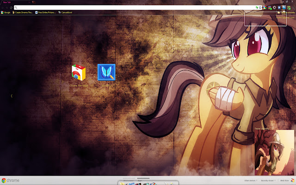Click the gray circle extension icon

coord(274,7)
